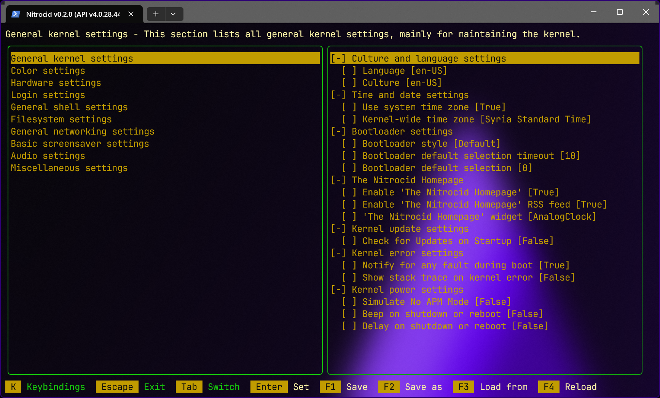Toggle Simulate No APM Mode checkbox

pyautogui.click(x=349, y=302)
